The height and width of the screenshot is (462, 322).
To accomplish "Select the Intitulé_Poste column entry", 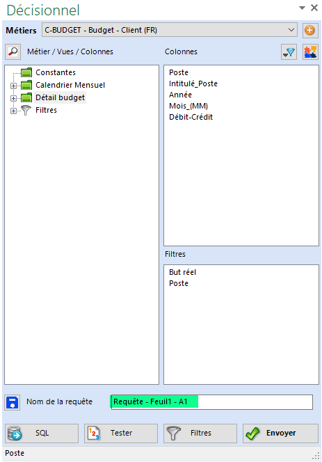I will pos(193,83).
